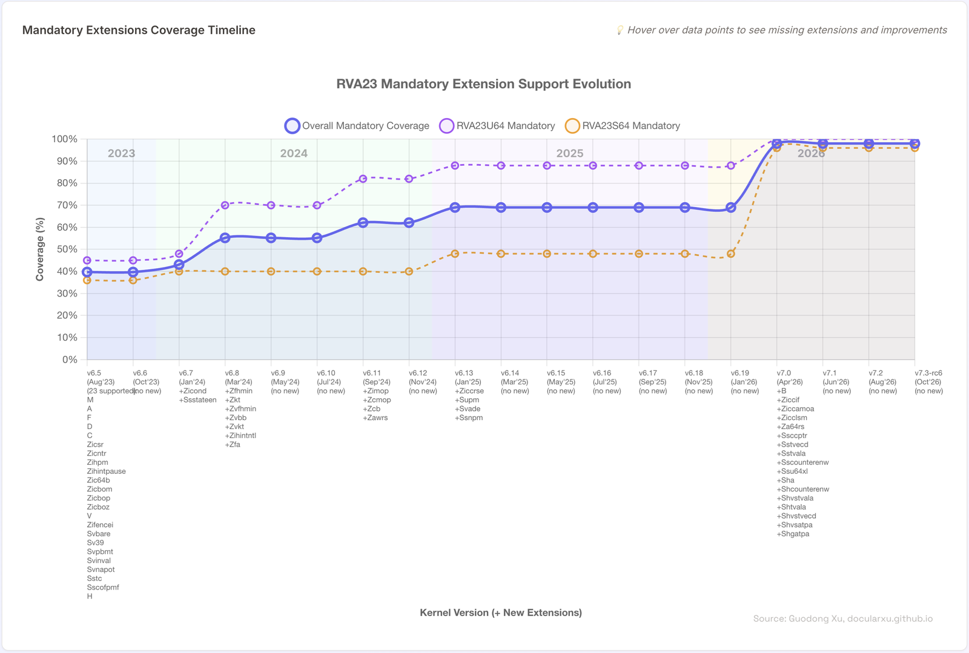Click the v6.7 RVA23U64 purple data point
Screen dimensions: 969x653
click(x=179, y=254)
